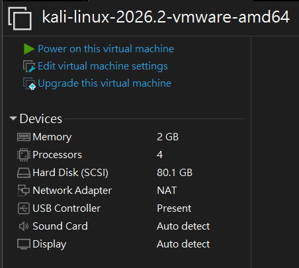Screen dimensions: 299x268
Task: Click the green Power on play icon
Action: pos(29,49)
